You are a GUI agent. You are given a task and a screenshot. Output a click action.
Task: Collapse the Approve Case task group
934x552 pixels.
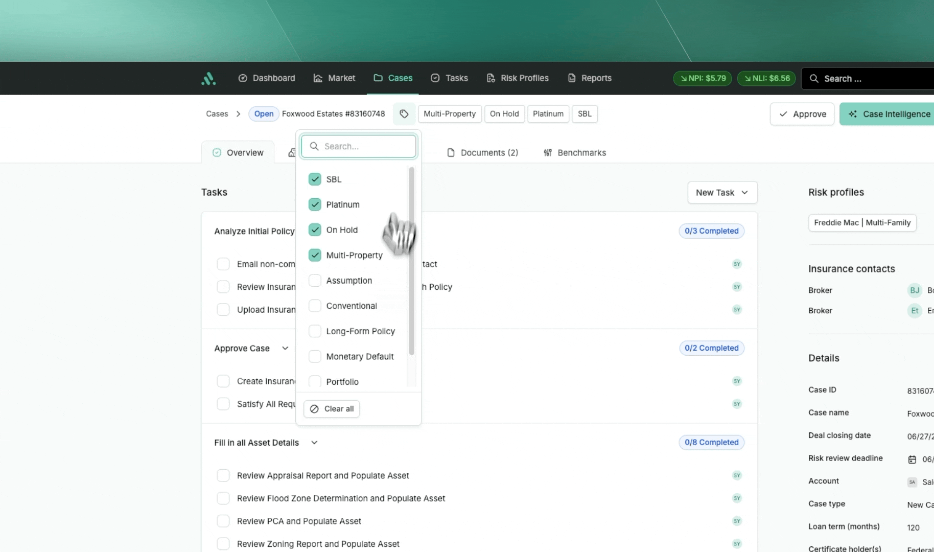(x=285, y=349)
